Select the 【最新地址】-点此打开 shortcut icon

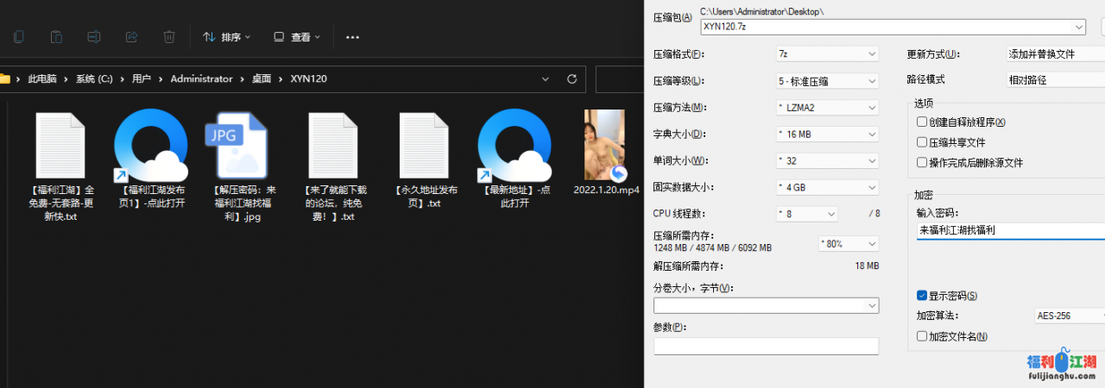[x=515, y=147]
